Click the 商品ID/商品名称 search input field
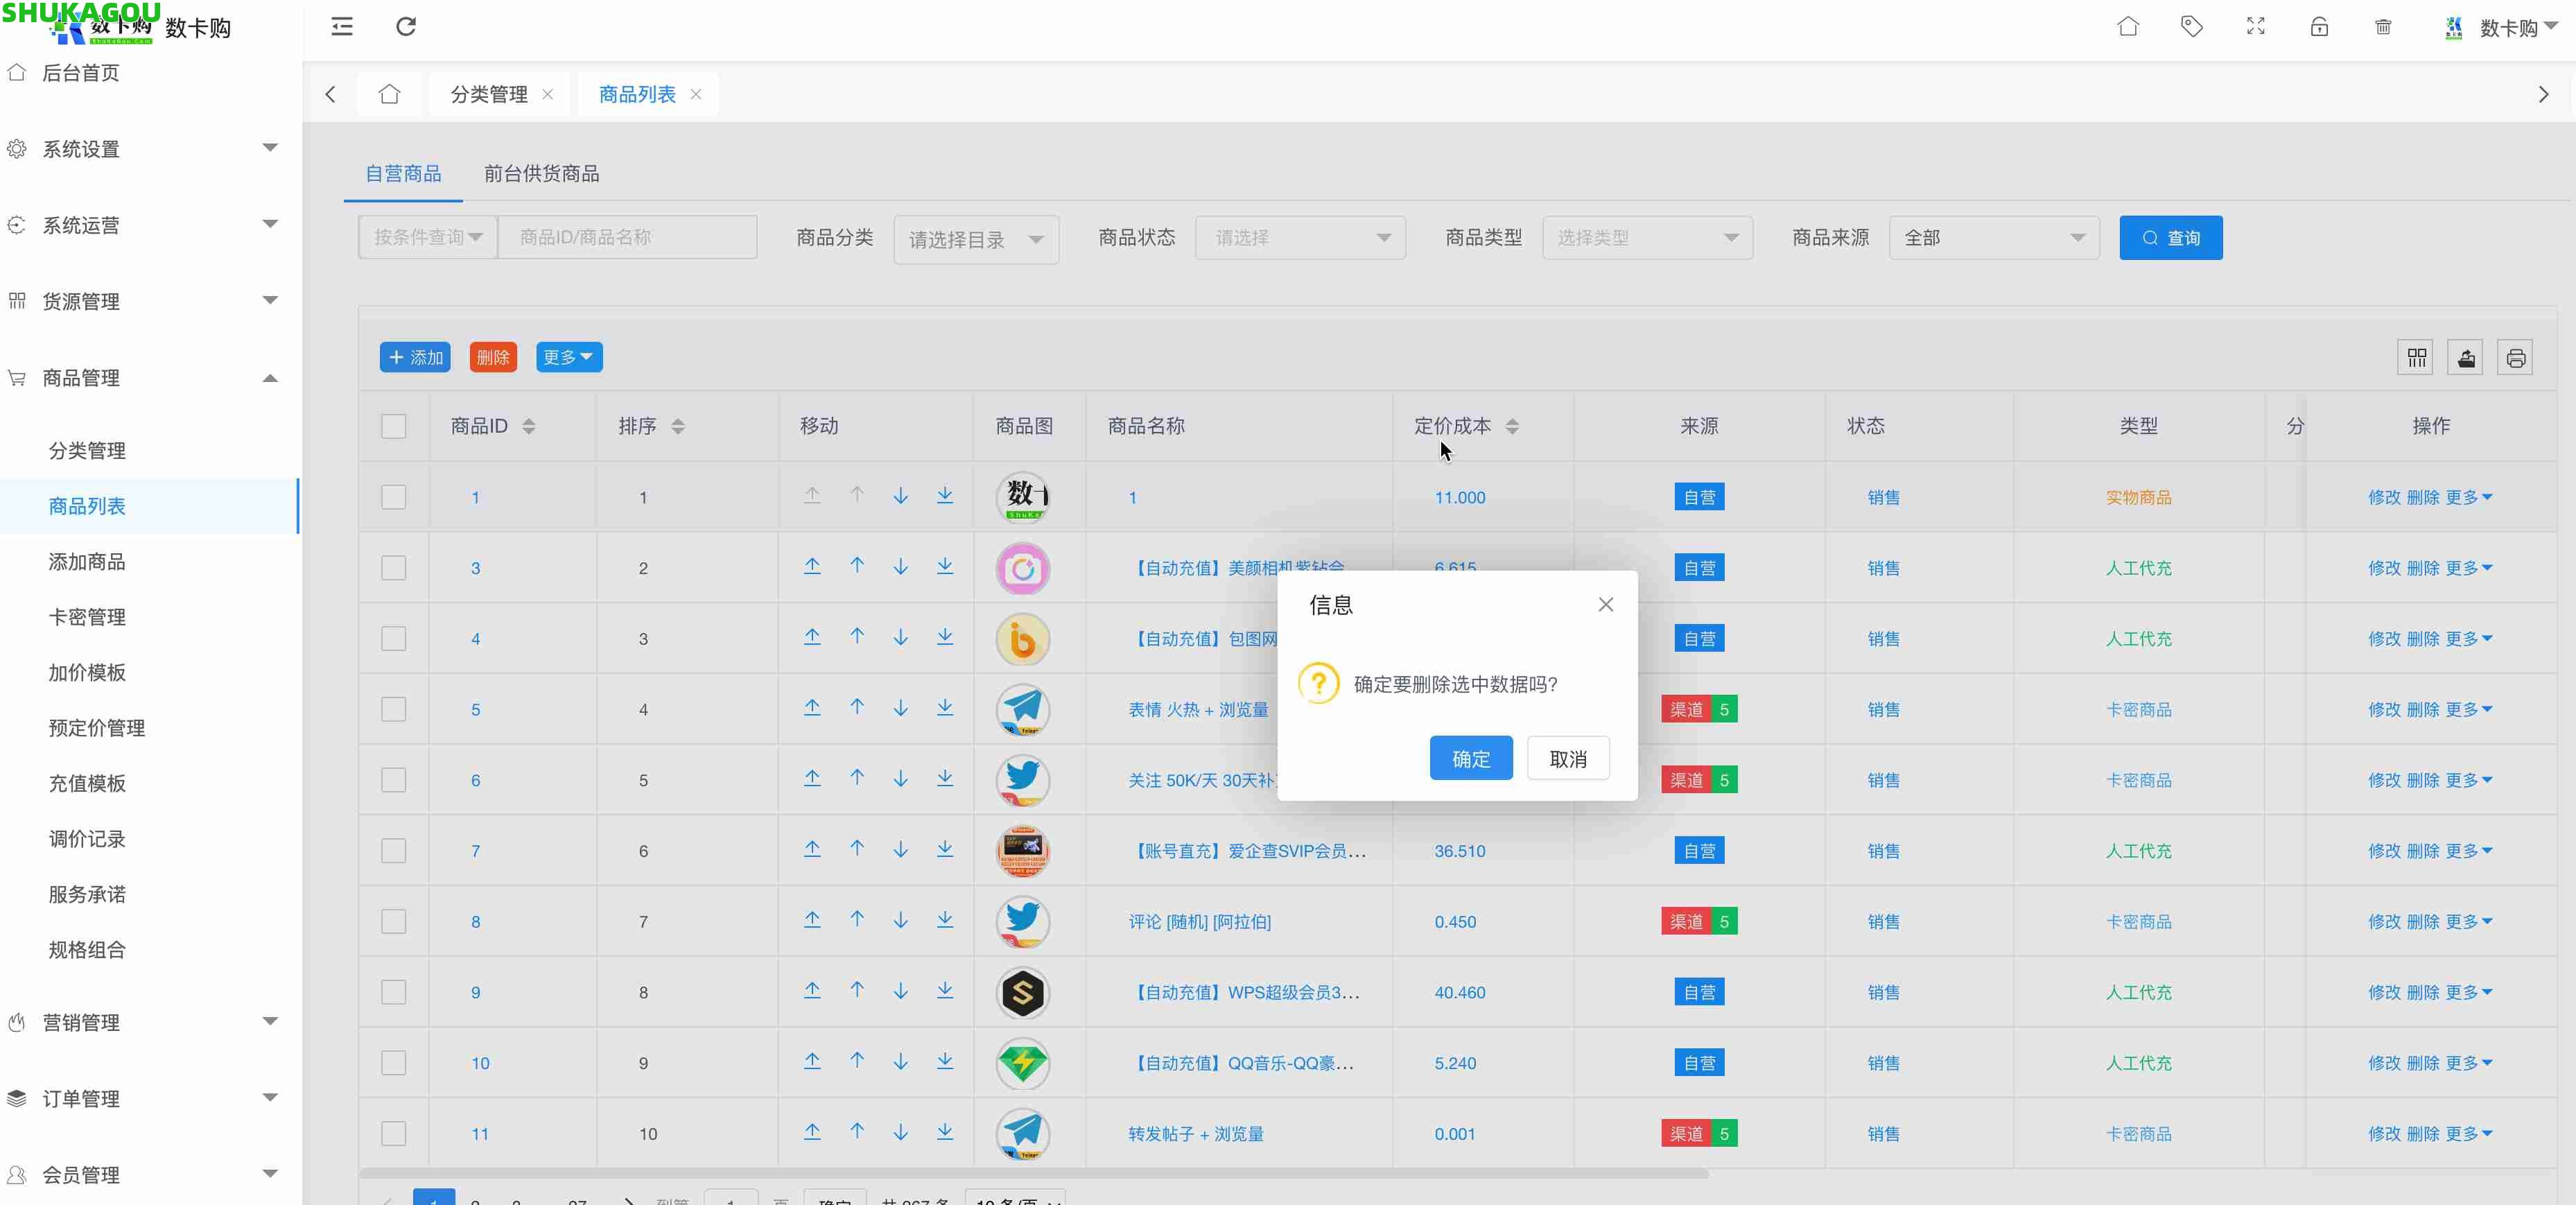 pos(628,236)
